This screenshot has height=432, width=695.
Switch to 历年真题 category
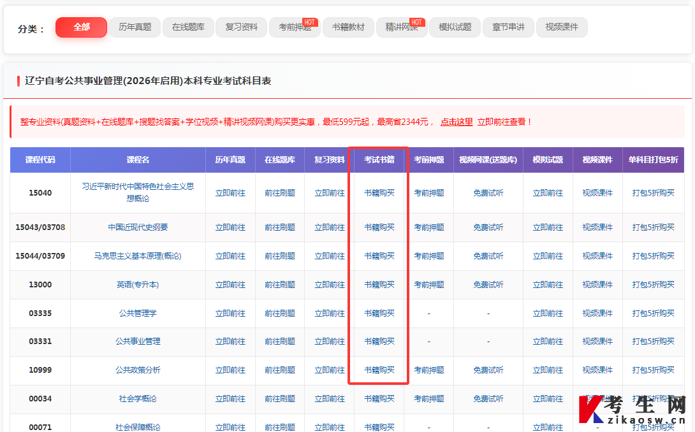point(135,27)
